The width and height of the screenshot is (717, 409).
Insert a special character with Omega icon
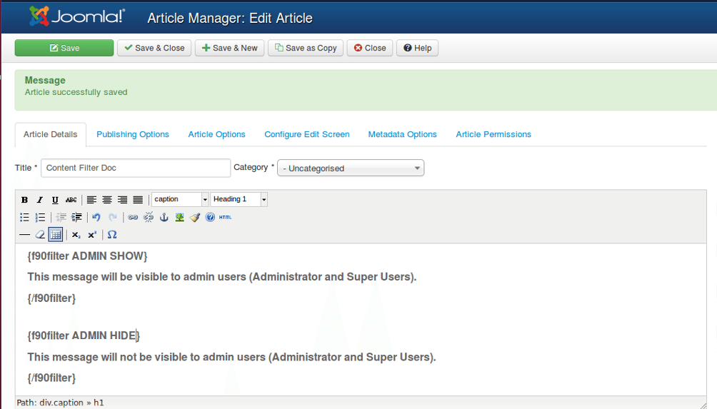click(112, 235)
